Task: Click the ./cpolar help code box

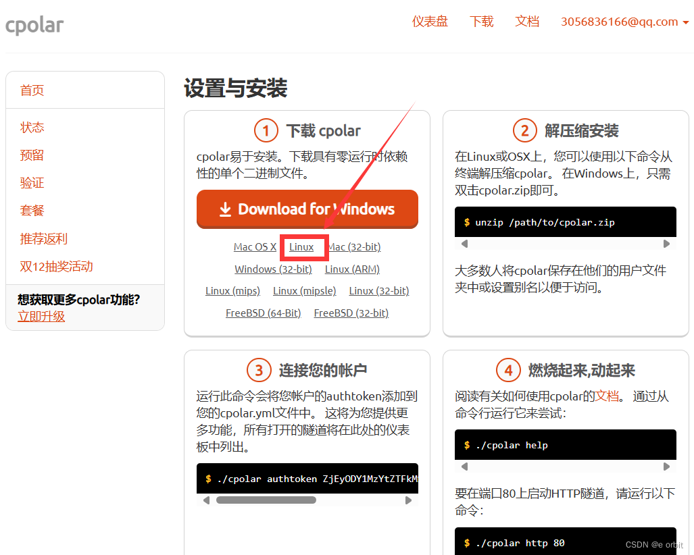Action: coord(565,445)
